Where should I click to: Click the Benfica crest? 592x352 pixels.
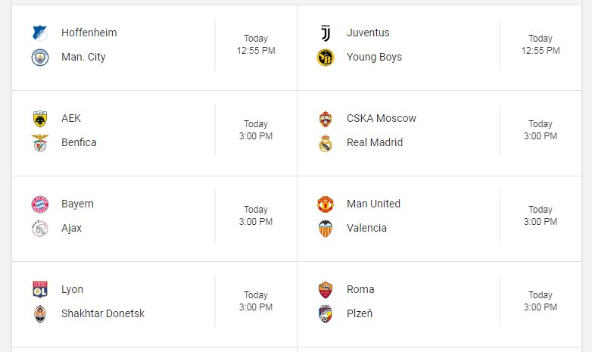pyautogui.click(x=40, y=143)
